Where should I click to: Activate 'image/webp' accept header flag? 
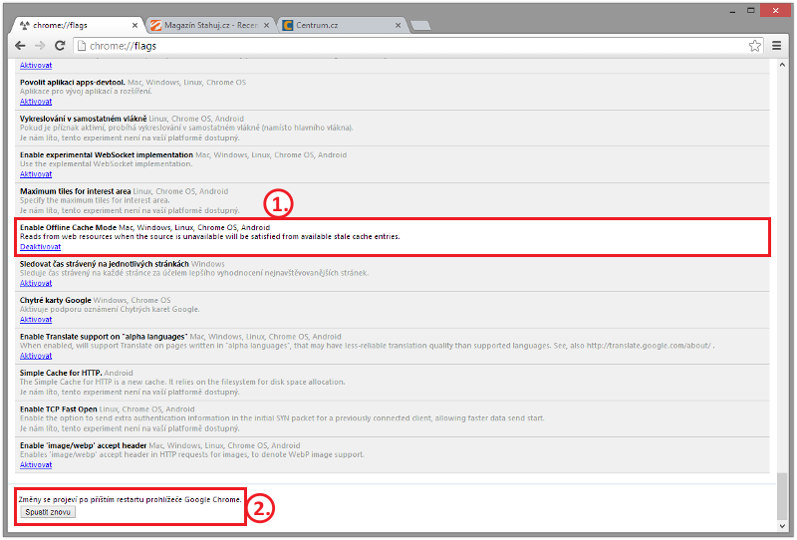[x=36, y=464]
